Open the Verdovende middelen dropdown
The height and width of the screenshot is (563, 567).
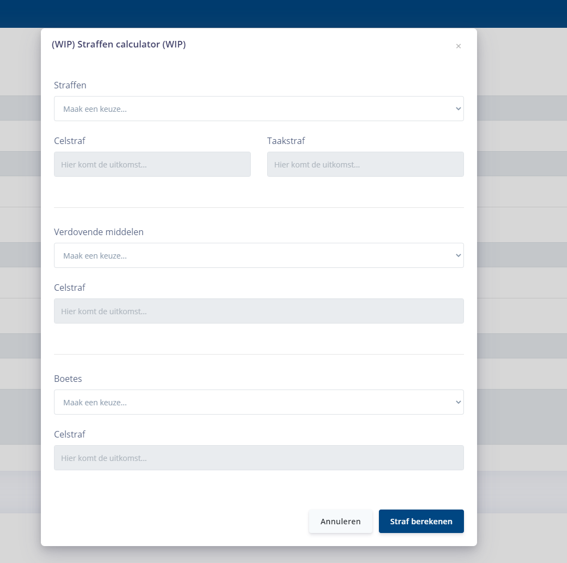point(258,255)
